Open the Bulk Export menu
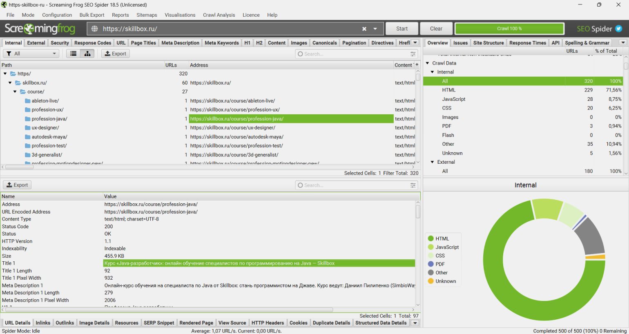This screenshot has height=334, width=629. click(x=92, y=15)
